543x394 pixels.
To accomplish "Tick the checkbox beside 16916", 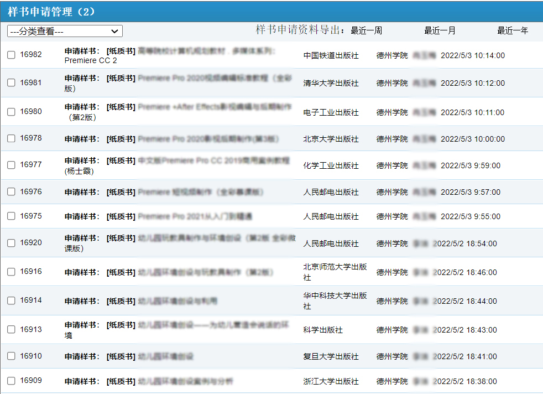I will pyautogui.click(x=11, y=272).
